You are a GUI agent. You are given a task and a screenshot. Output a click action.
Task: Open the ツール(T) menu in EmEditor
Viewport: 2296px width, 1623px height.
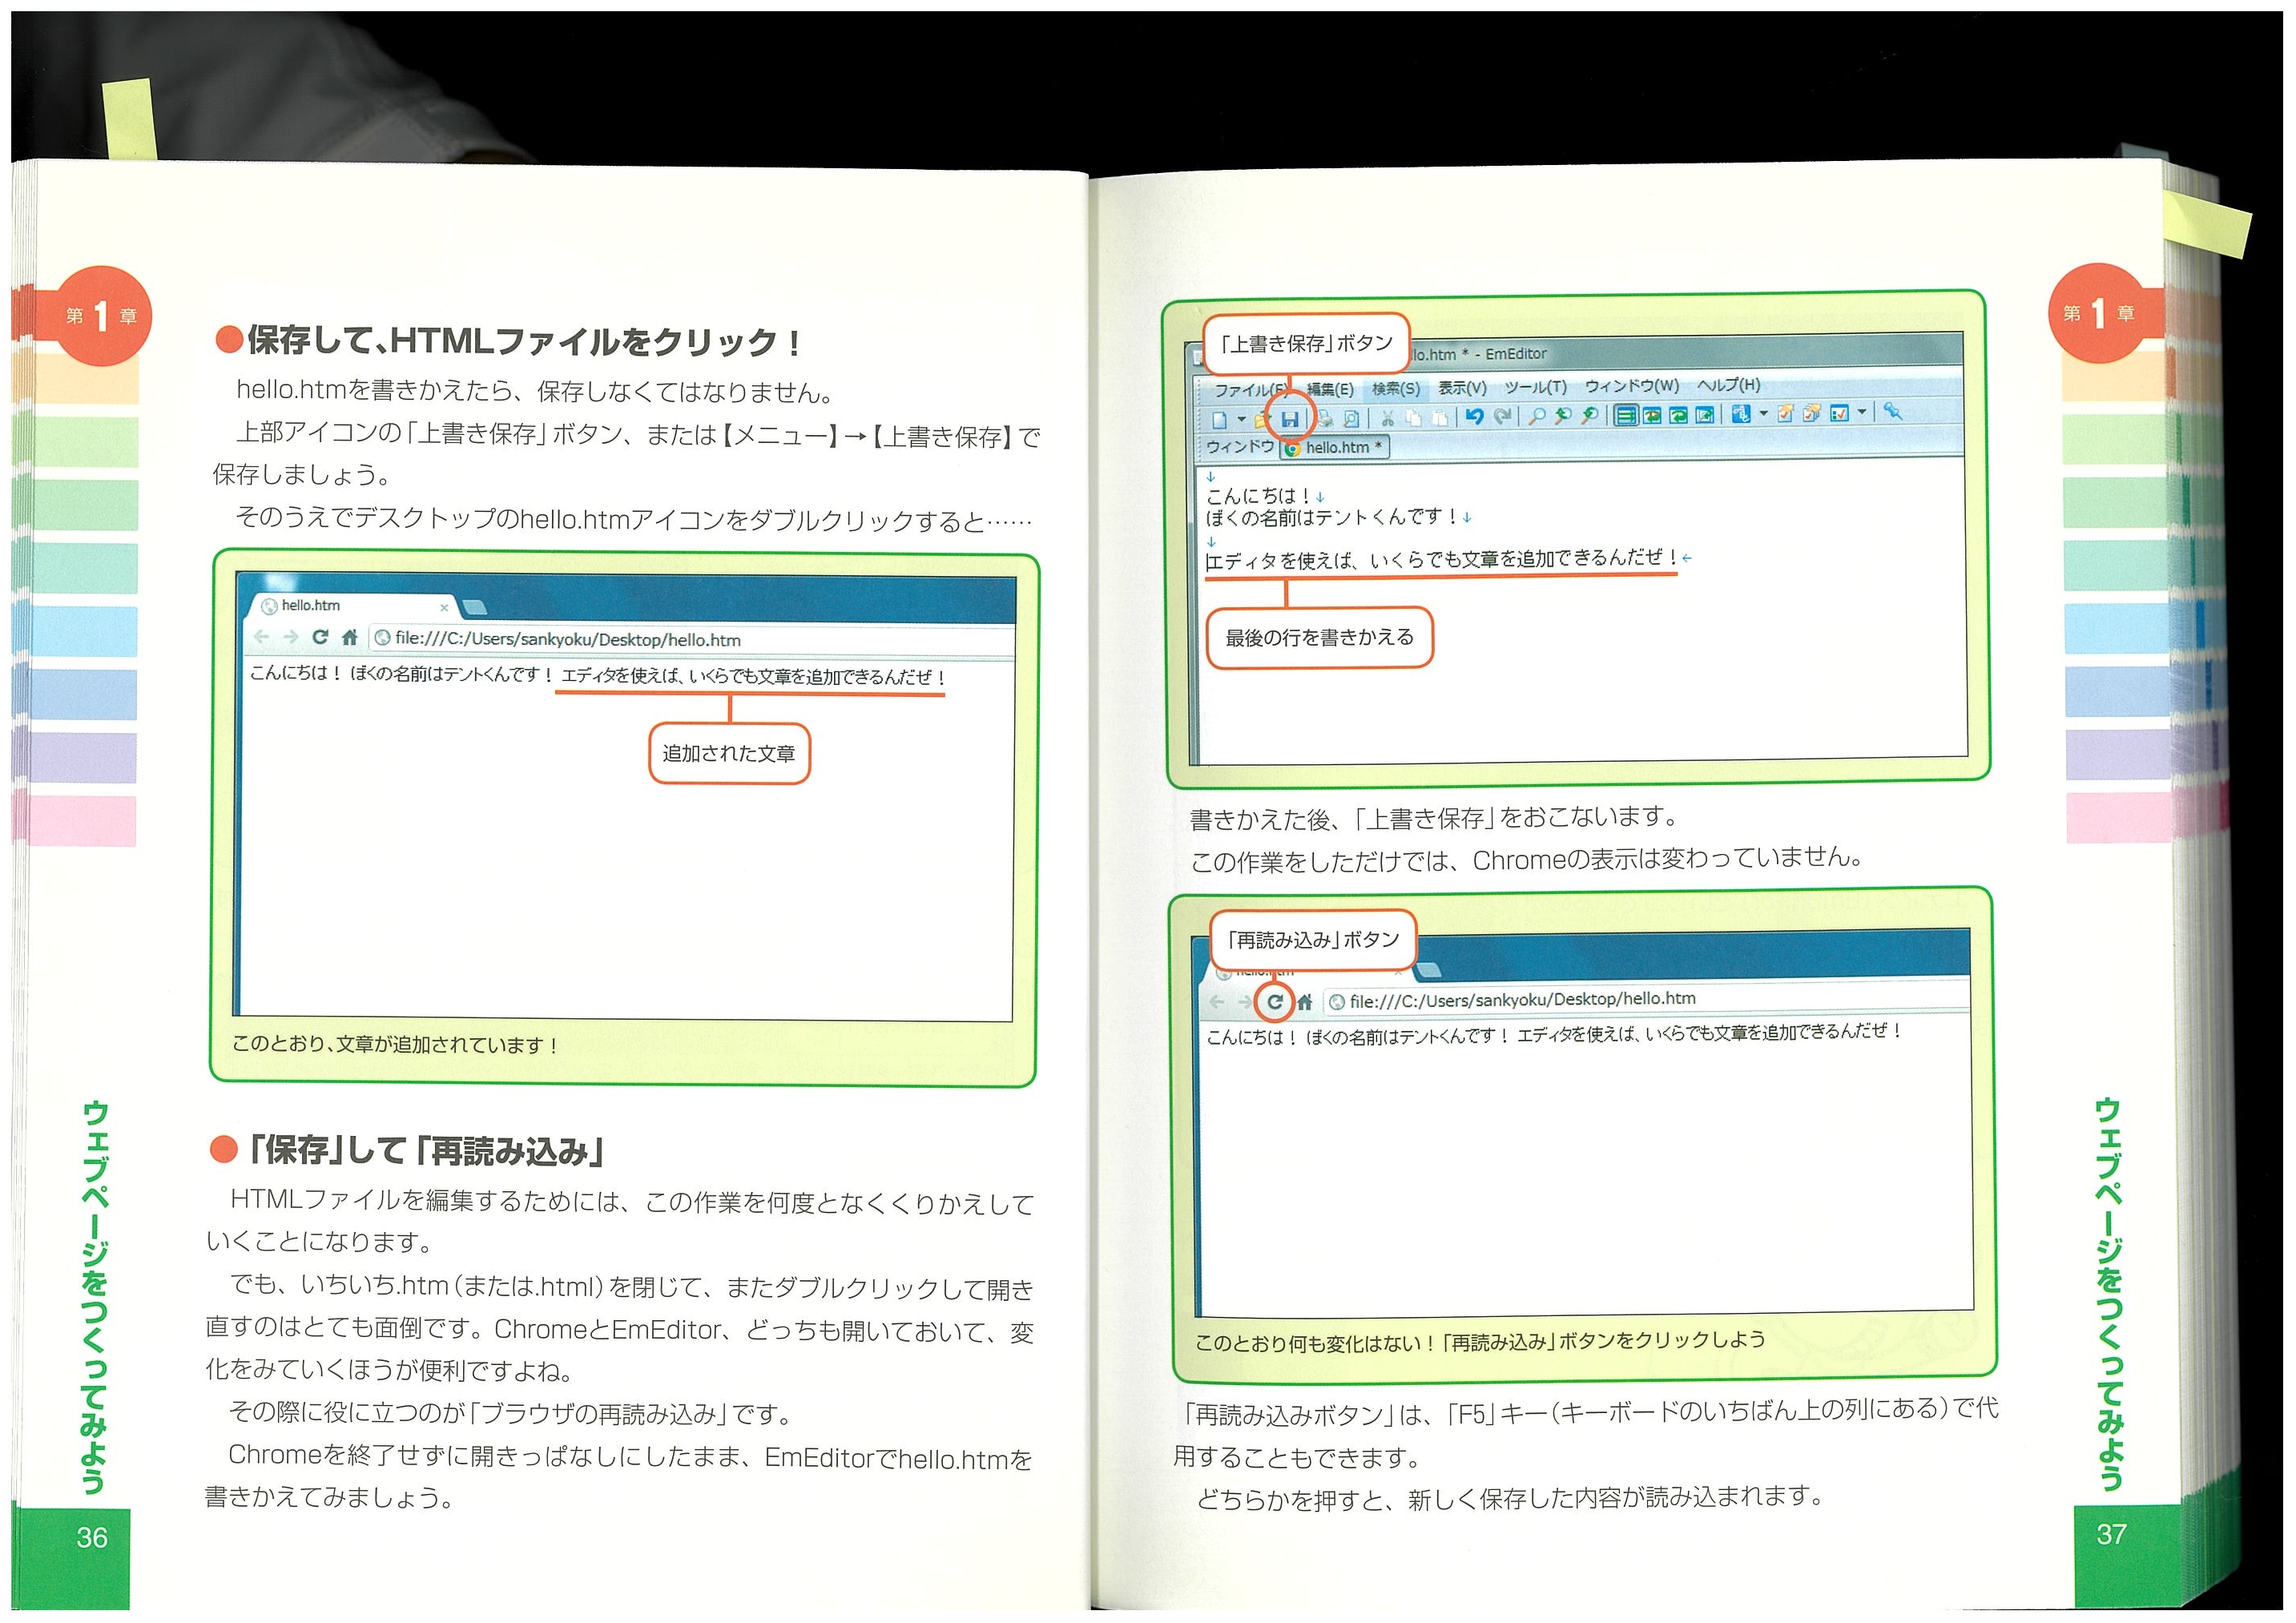[x=1536, y=387]
